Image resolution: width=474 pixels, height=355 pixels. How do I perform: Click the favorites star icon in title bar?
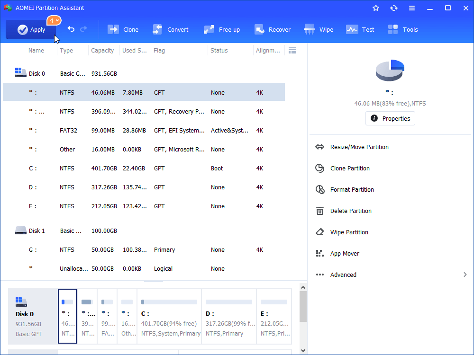[x=376, y=8]
